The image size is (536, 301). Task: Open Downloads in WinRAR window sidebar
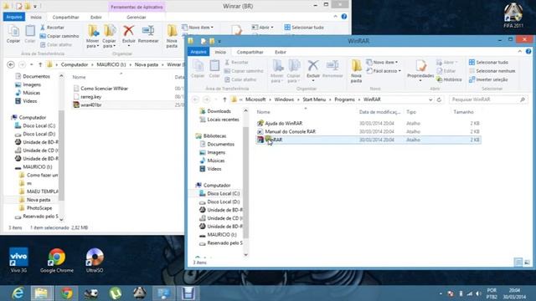[215, 111]
